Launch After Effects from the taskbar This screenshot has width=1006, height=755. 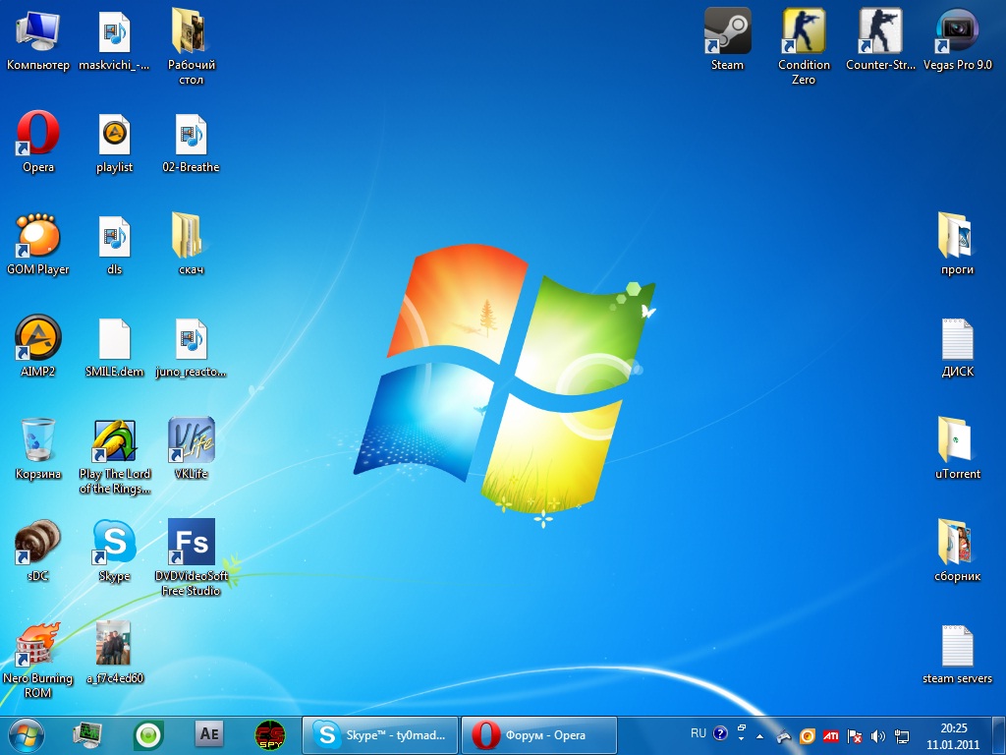coord(209,734)
